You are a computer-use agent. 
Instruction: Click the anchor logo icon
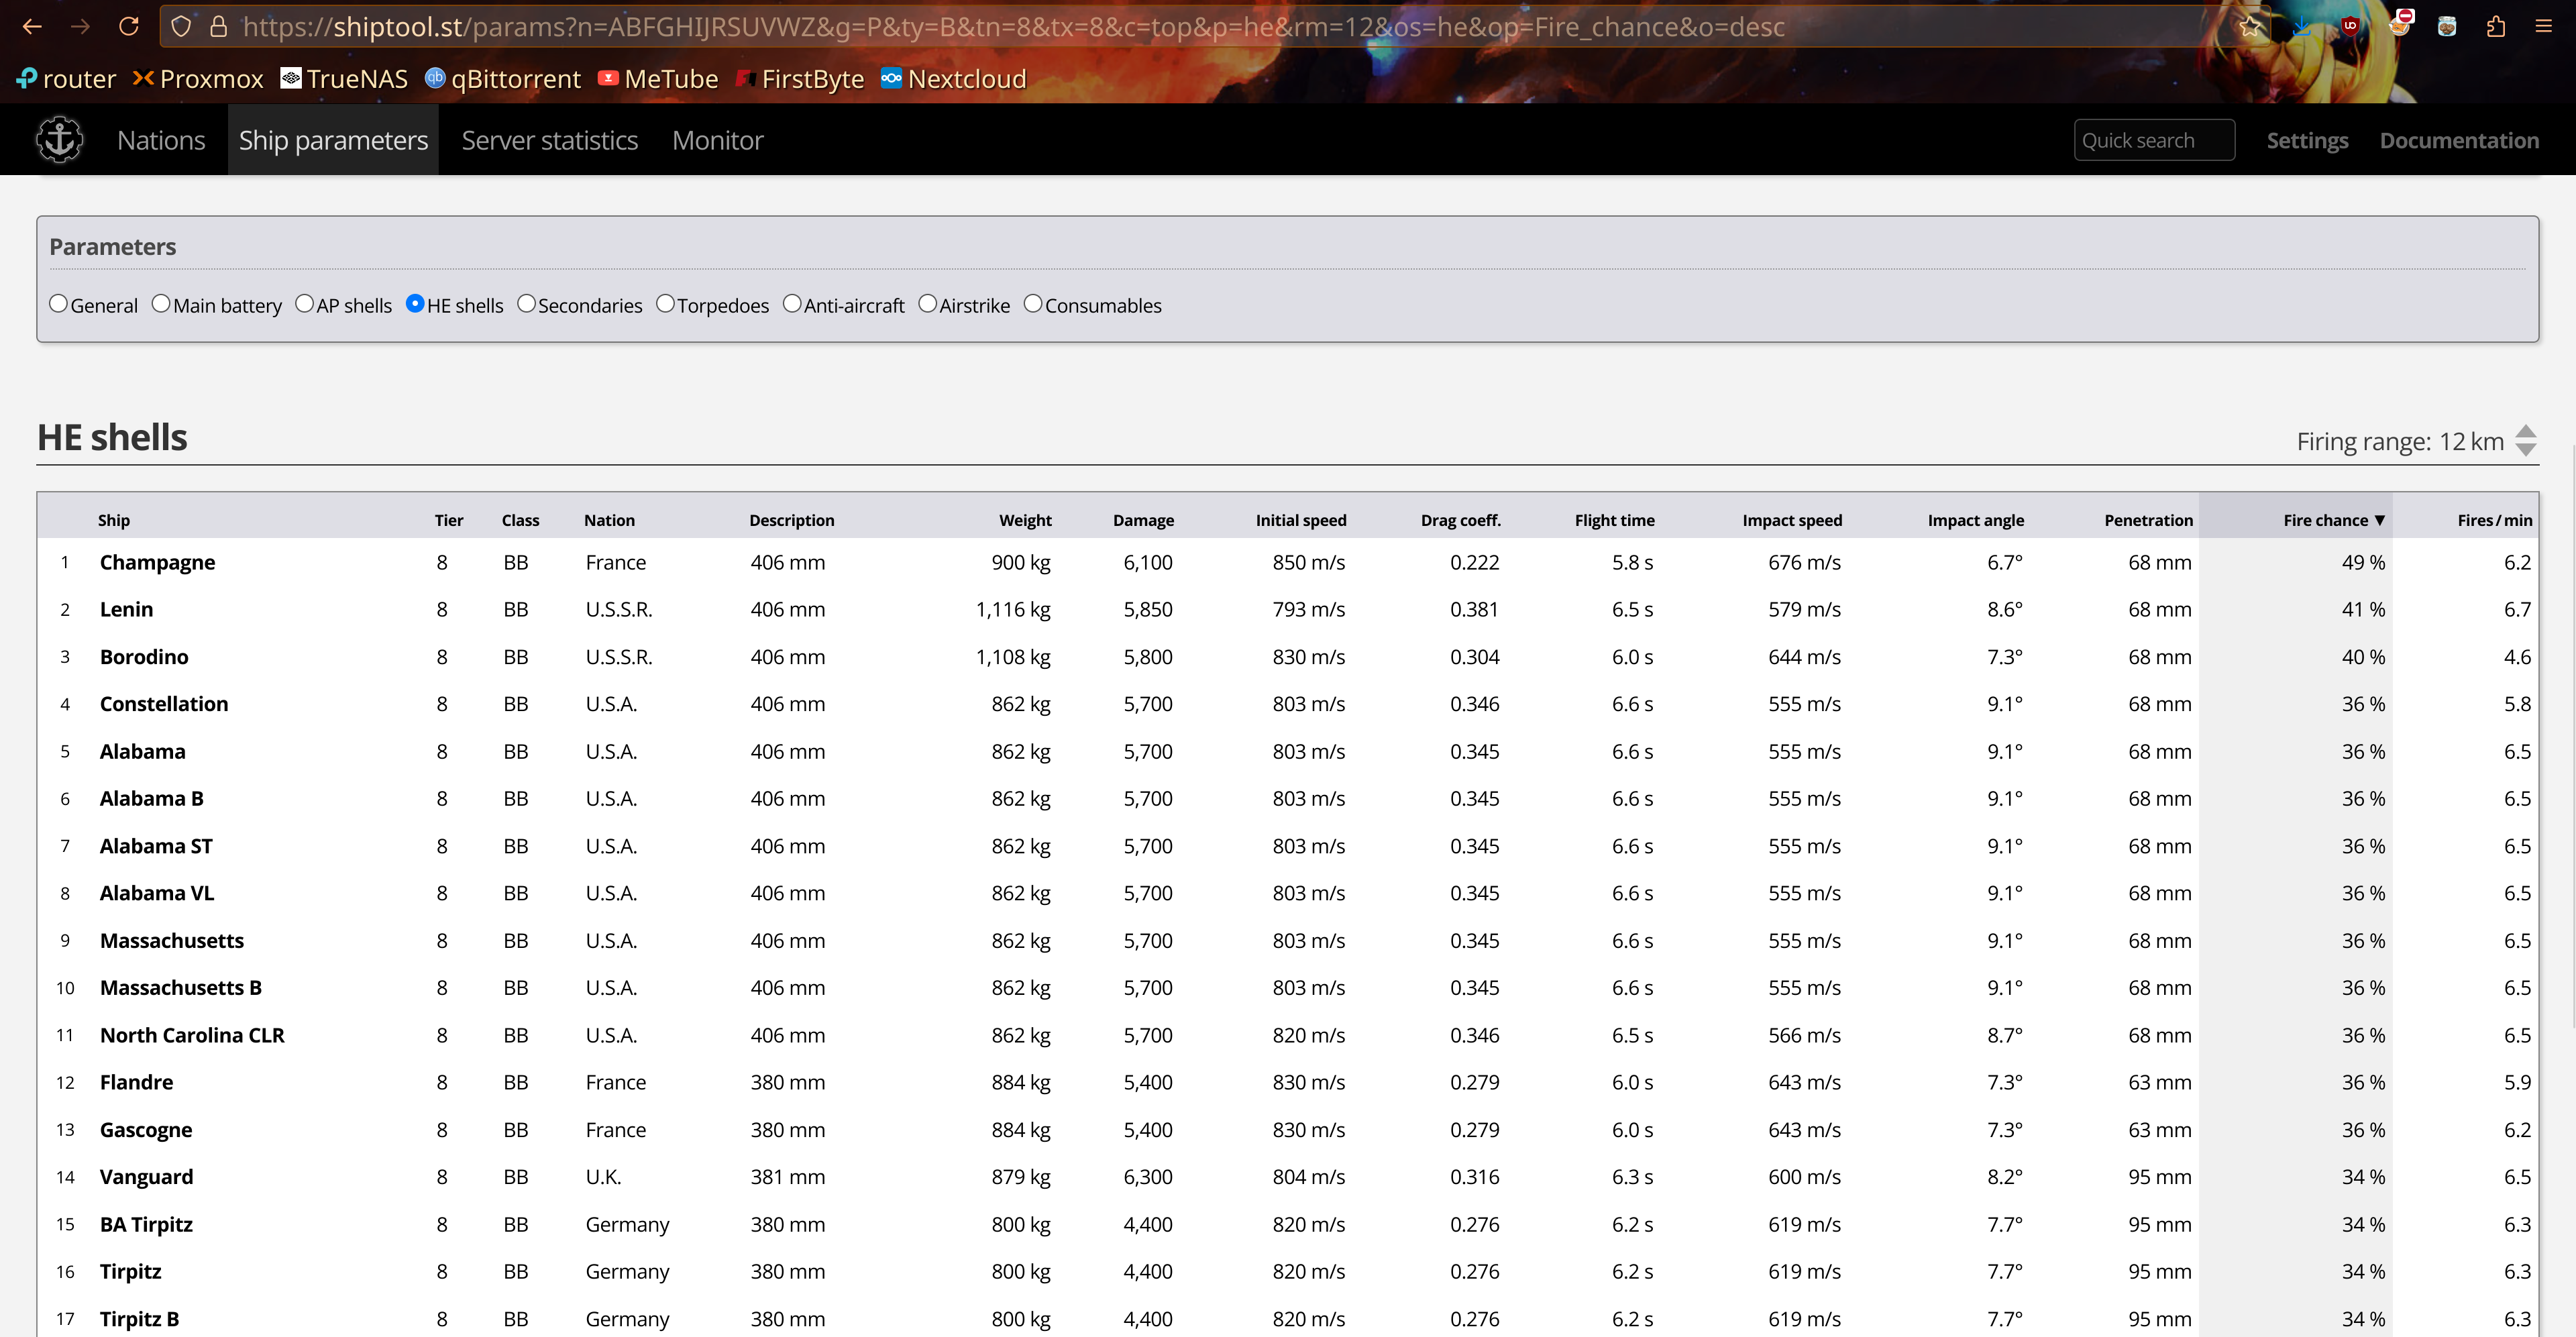[60, 140]
